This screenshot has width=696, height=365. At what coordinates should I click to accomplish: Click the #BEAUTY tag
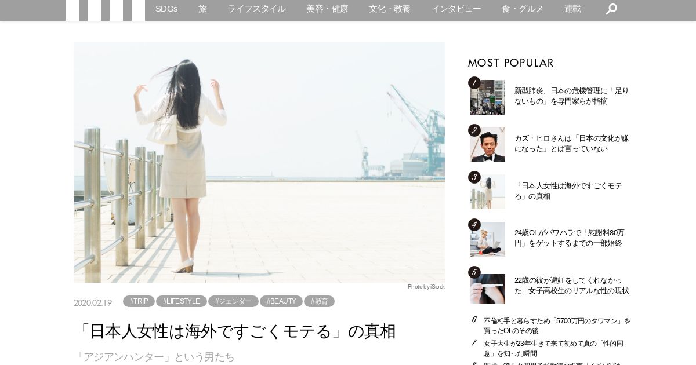click(281, 301)
